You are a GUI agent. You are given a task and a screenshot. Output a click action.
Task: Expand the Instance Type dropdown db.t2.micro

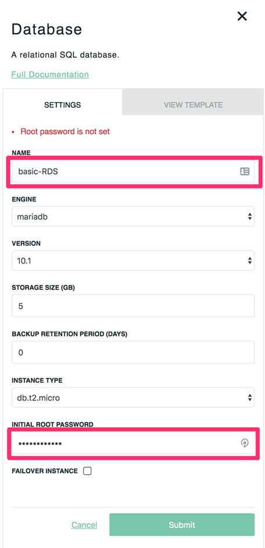pos(133,398)
